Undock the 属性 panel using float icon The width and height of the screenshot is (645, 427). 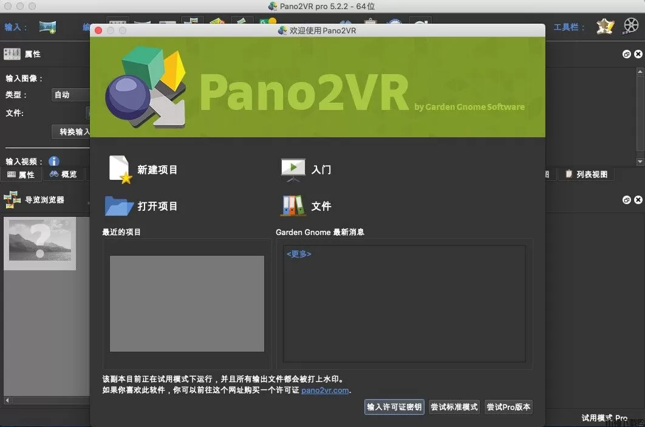click(626, 54)
